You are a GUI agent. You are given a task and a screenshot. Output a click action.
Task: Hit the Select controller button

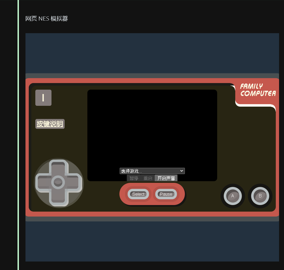(x=138, y=194)
